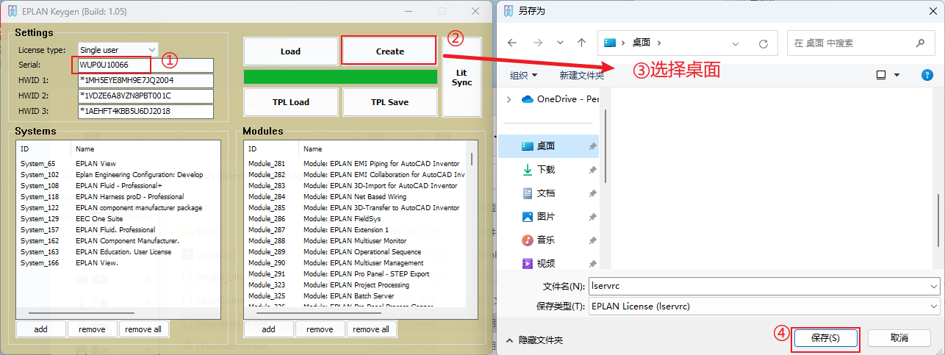The image size is (945, 355).
Task: Open the 组织 menu
Action: [x=523, y=75]
